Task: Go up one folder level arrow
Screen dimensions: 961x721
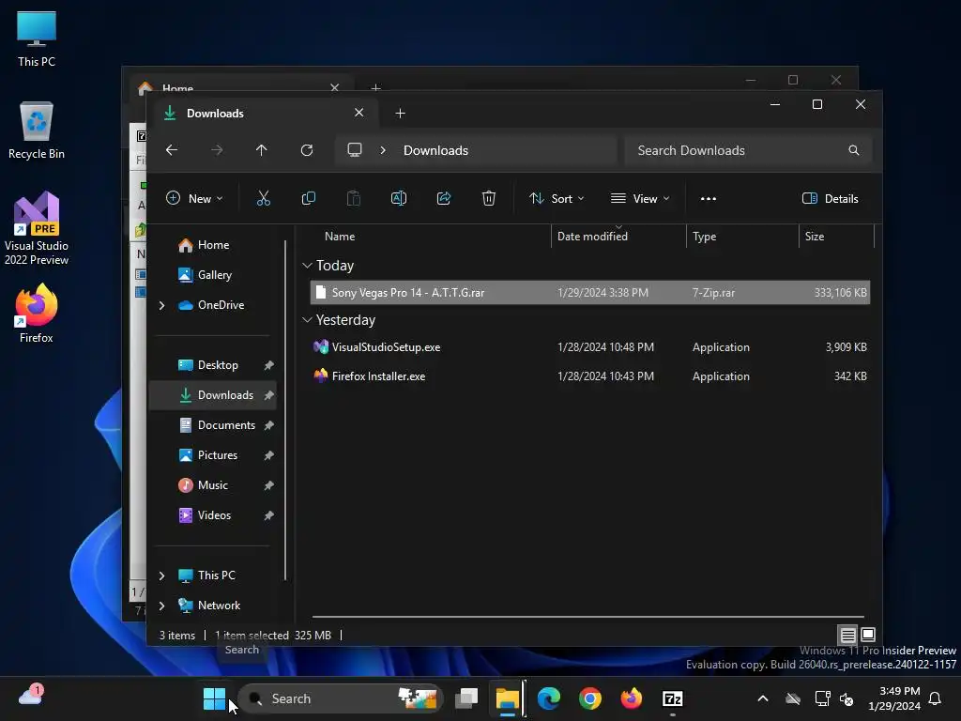Action: tap(262, 150)
